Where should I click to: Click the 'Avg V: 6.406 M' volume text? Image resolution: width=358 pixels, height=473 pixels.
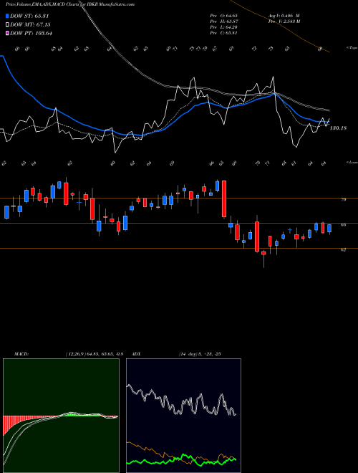tap(284, 16)
